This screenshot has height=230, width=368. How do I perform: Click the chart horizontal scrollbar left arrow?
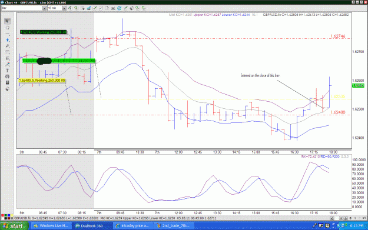click(x=331, y=218)
